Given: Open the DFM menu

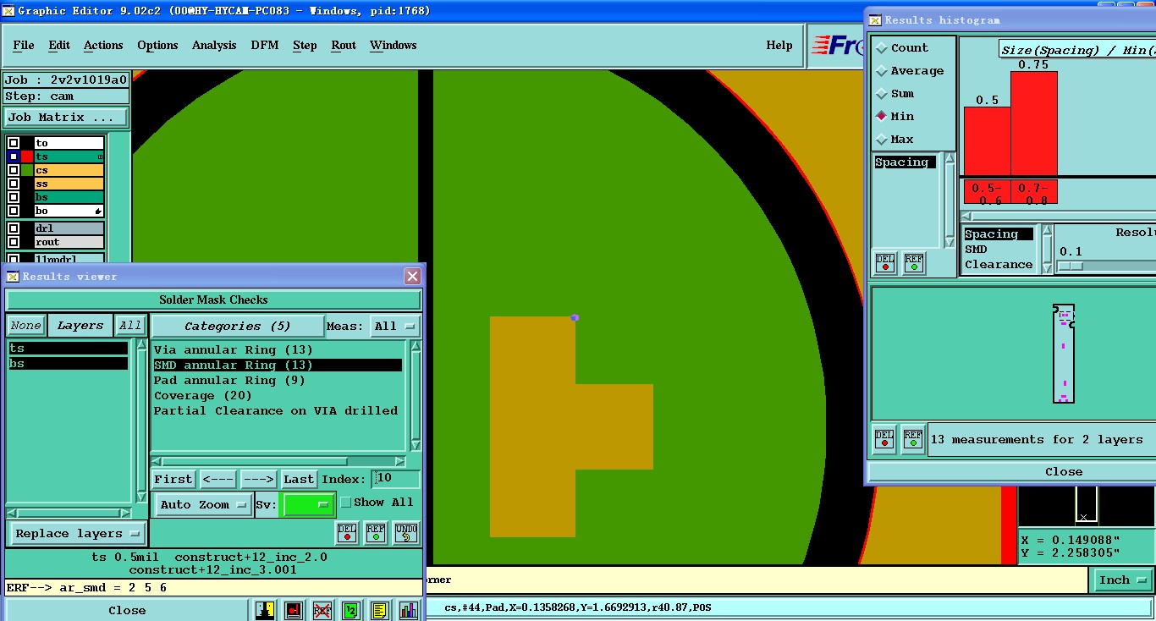Looking at the screenshot, I should (265, 46).
